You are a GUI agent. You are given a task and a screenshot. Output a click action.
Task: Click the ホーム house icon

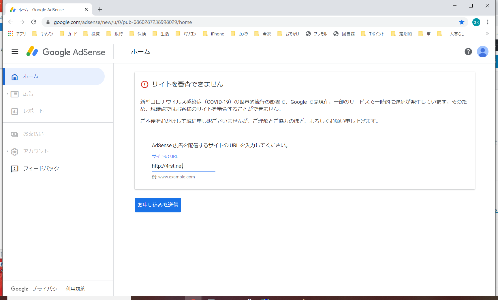point(15,77)
